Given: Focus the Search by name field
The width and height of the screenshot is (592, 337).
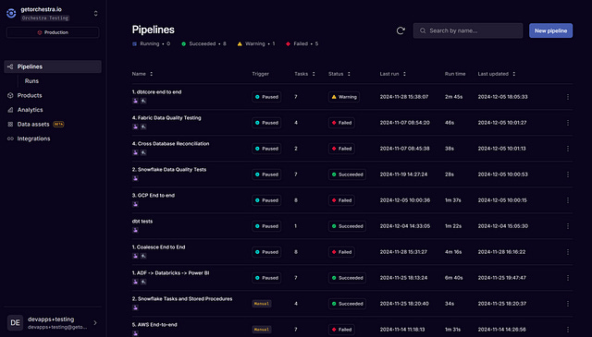Looking at the screenshot, I should point(468,30).
